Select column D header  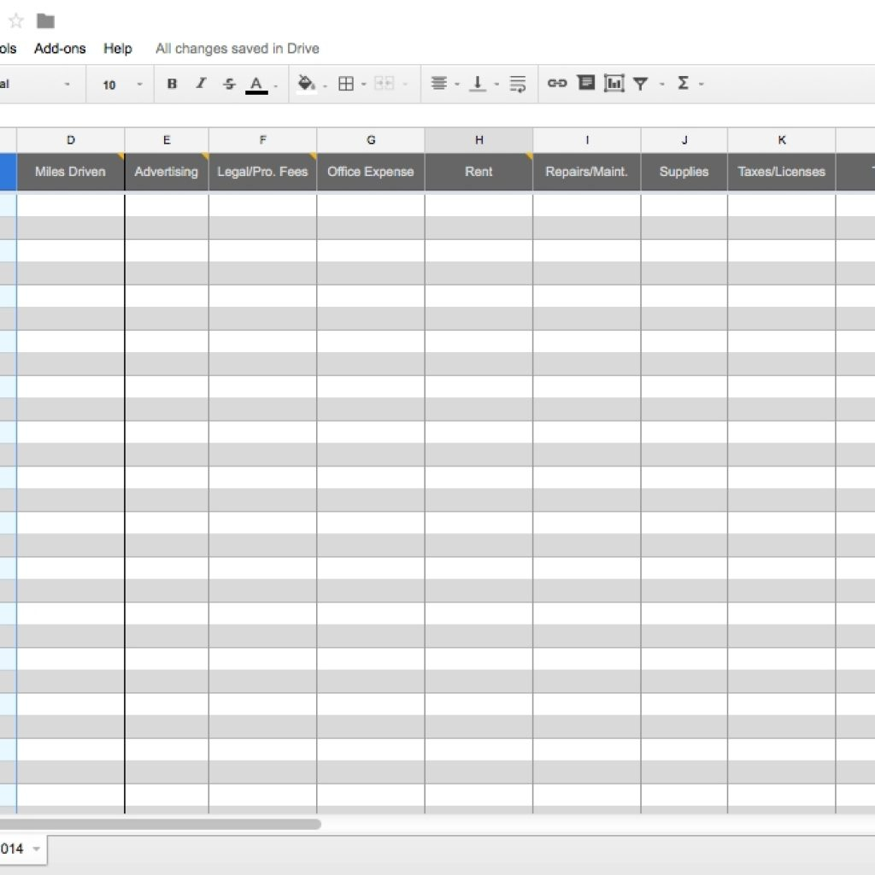(x=70, y=140)
